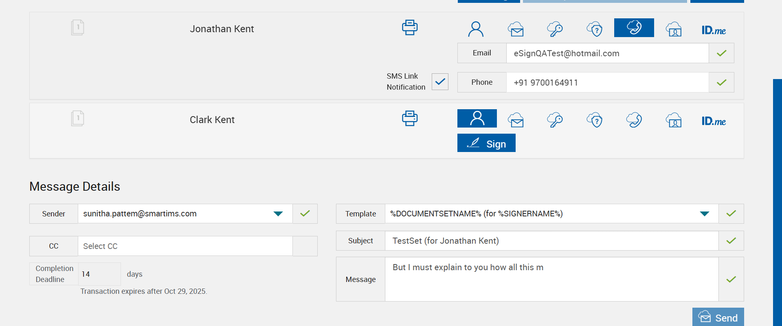Viewport: 782px width, 326px height.
Task: Choose email authentication icon for Clark Kent
Action: [x=516, y=120]
